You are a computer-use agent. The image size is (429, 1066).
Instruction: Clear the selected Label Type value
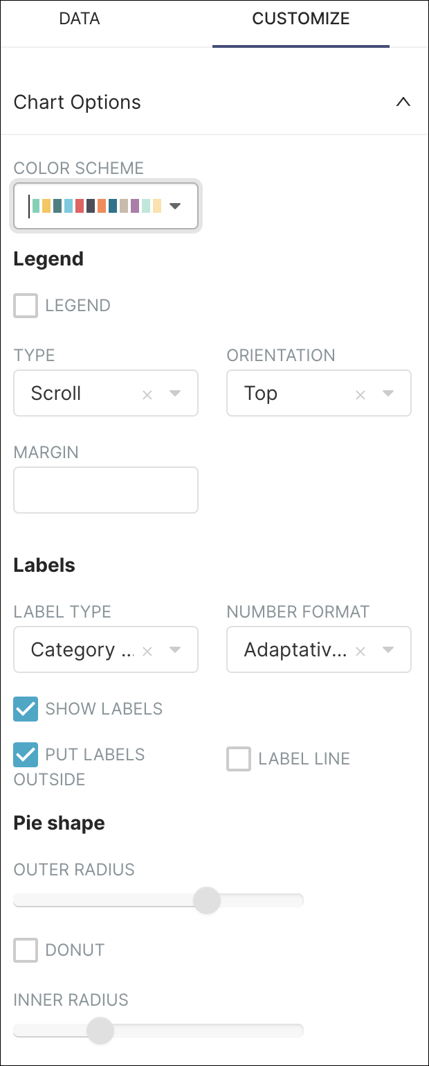[147, 649]
